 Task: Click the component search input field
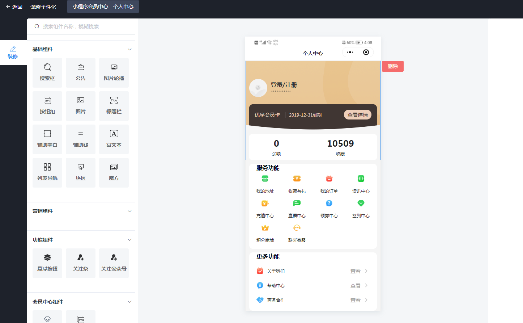[x=81, y=26]
